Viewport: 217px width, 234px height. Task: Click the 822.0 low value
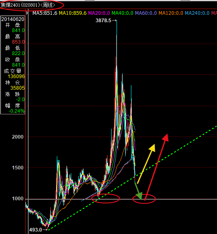click(x=18, y=53)
